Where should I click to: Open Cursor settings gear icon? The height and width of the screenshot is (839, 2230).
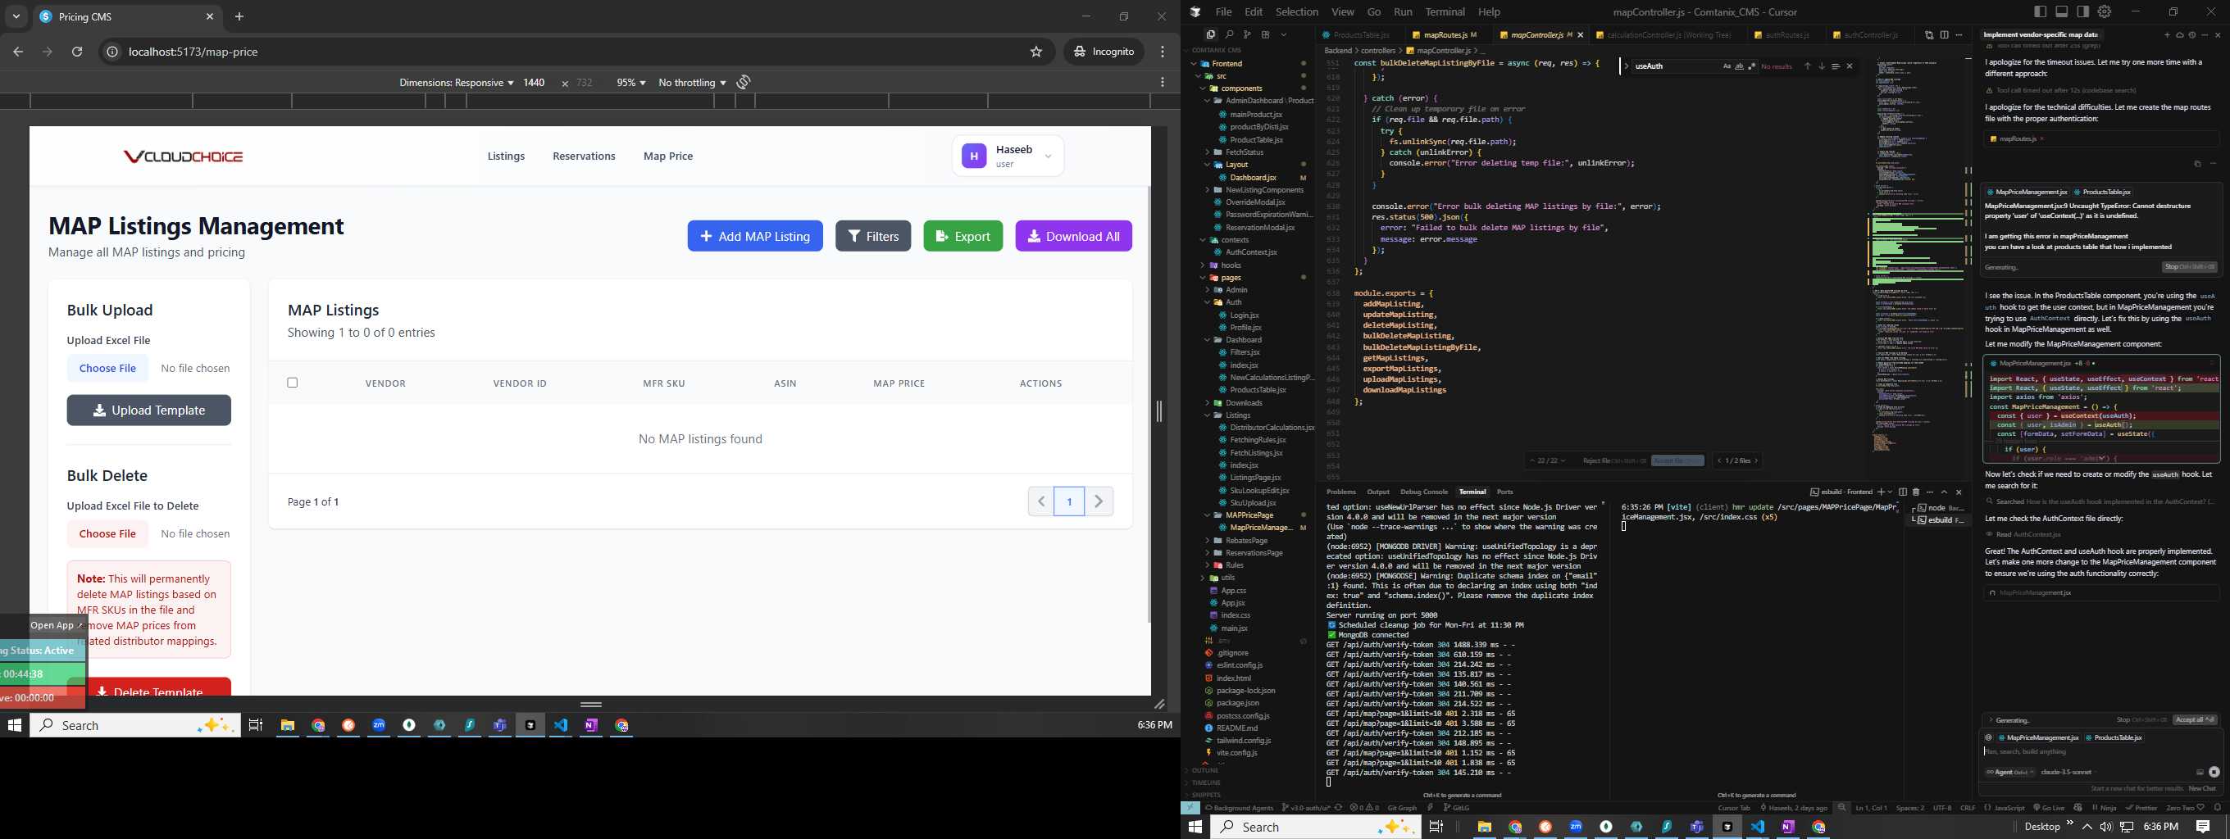click(2105, 11)
